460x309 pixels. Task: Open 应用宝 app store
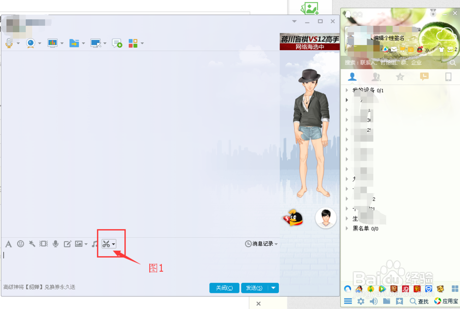(x=446, y=301)
